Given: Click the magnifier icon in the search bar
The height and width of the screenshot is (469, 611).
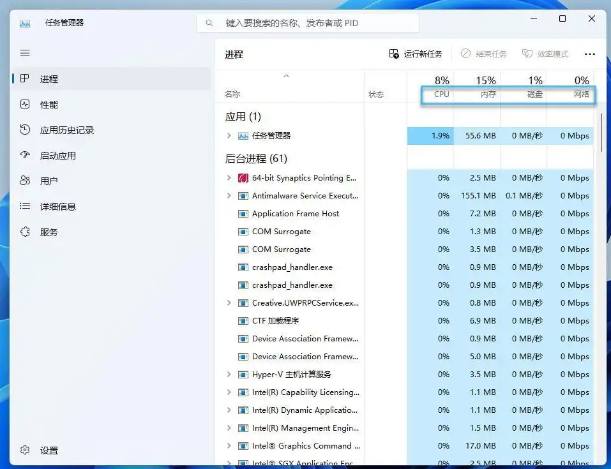Looking at the screenshot, I should pos(209,22).
